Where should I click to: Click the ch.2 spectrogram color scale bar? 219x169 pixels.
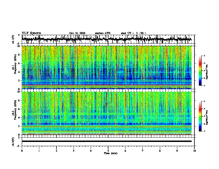(200, 116)
